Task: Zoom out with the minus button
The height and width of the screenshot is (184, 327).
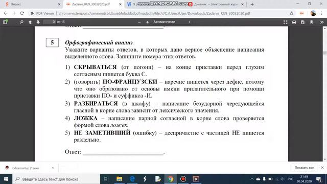Action: click(139, 22)
